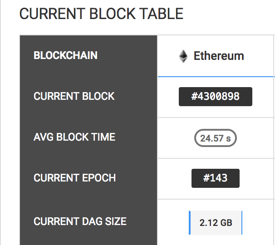
Task: Click the #4300898 block number badge
Action: coord(215,97)
